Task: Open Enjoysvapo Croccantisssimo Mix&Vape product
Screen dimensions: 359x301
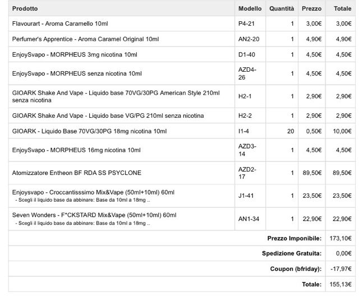Action: [93, 192]
